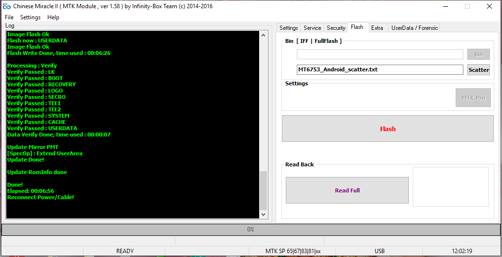
Task: Click the log scrollbar down arrow
Action: click(263, 215)
